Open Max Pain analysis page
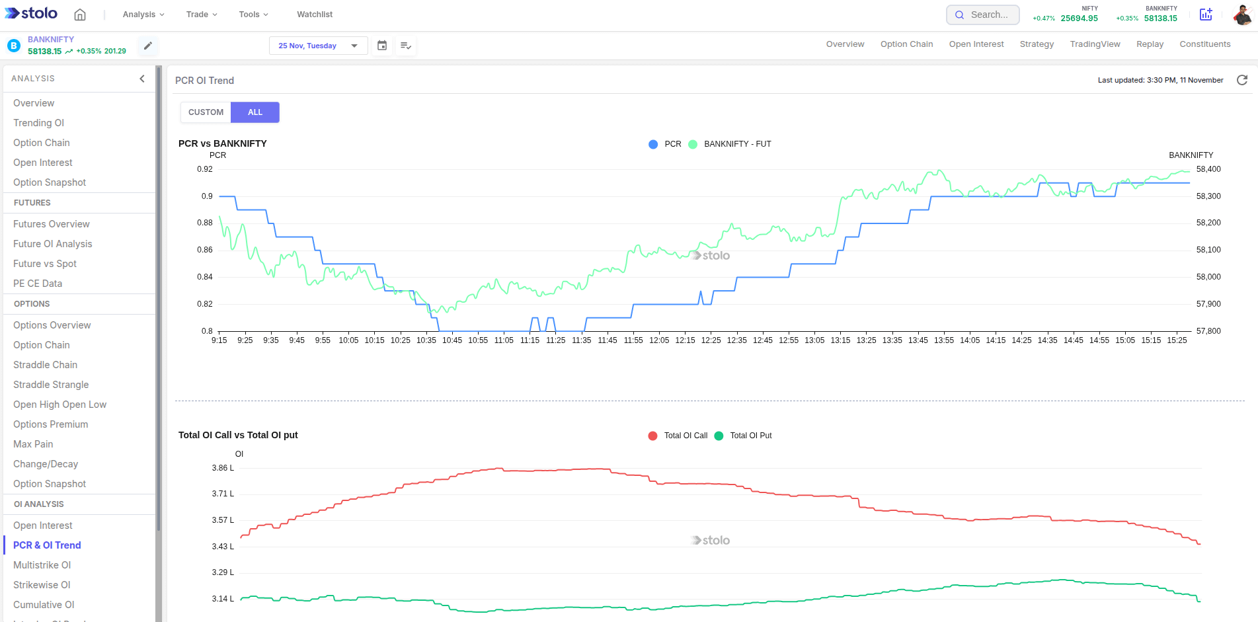The width and height of the screenshot is (1258, 622). (32, 444)
